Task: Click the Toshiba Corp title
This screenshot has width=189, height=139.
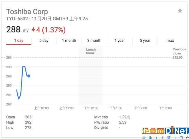Action: coord(27,12)
